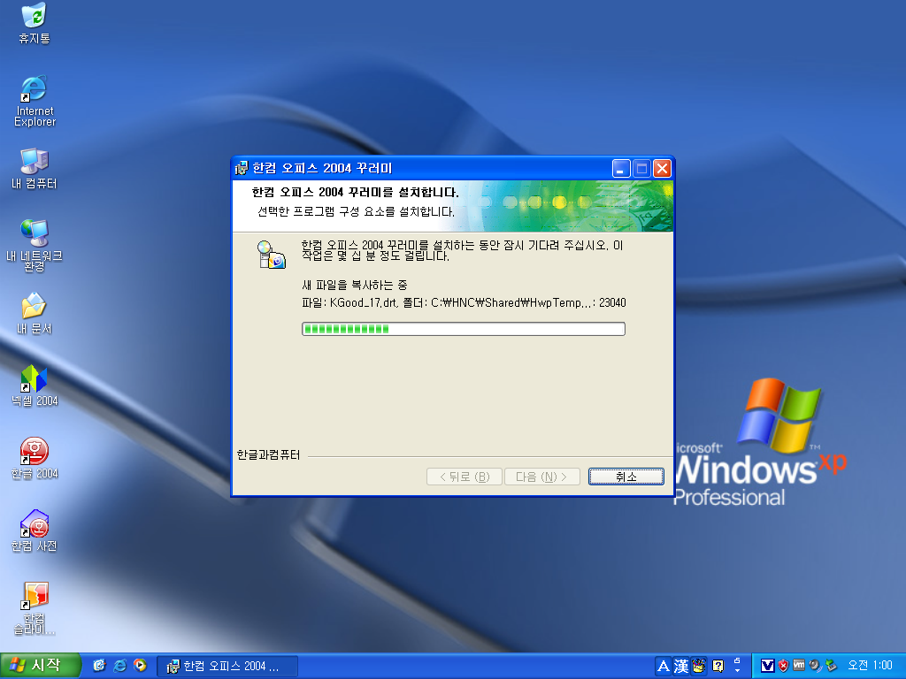Image resolution: width=906 pixels, height=679 pixels.
Task: Click the disabled 뒤로 (B) button
Action: pos(464,477)
